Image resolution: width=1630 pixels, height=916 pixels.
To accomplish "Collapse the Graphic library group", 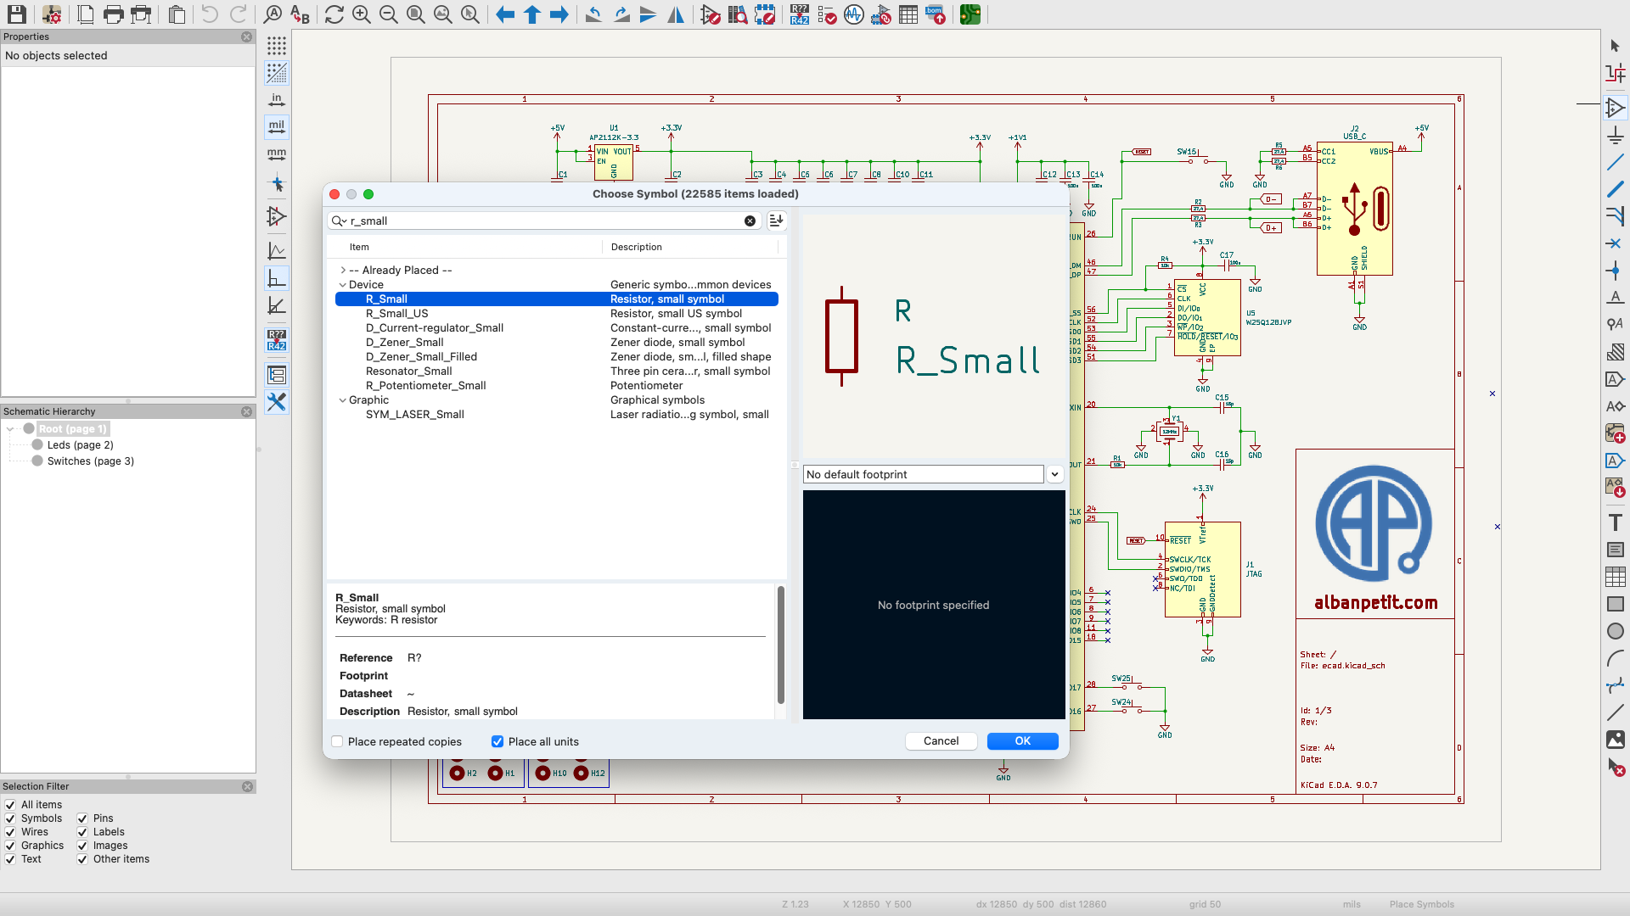I will [343, 400].
